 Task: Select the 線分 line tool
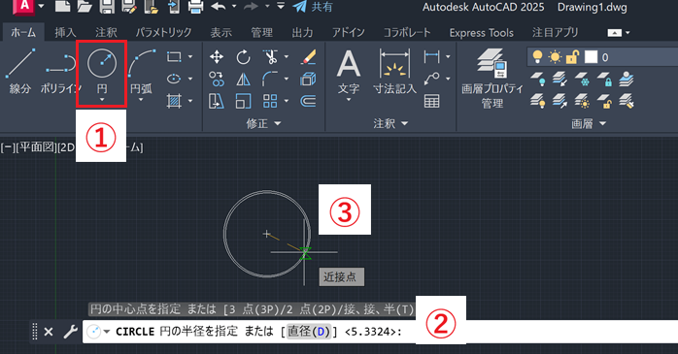(20, 71)
